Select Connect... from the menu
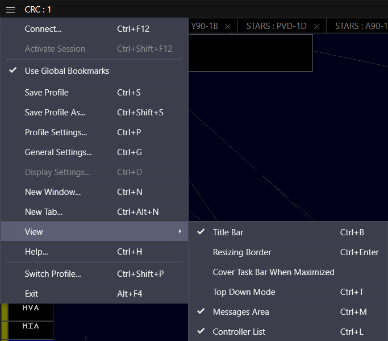This screenshot has width=388, height=341. point(43,29)
